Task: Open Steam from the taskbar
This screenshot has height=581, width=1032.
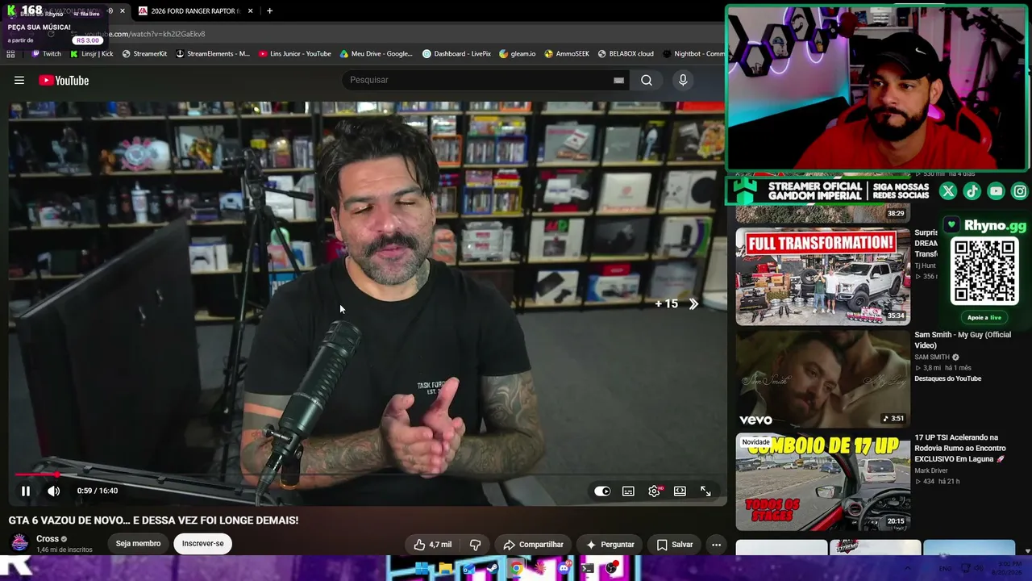Action: pyautogui.click(x=493, y=569)
